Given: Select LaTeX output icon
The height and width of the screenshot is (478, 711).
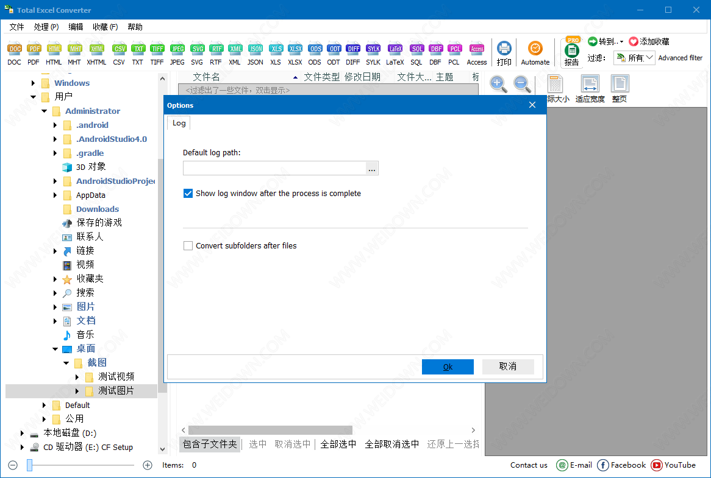Looking at the screenshot, I should tap(395, 54).
